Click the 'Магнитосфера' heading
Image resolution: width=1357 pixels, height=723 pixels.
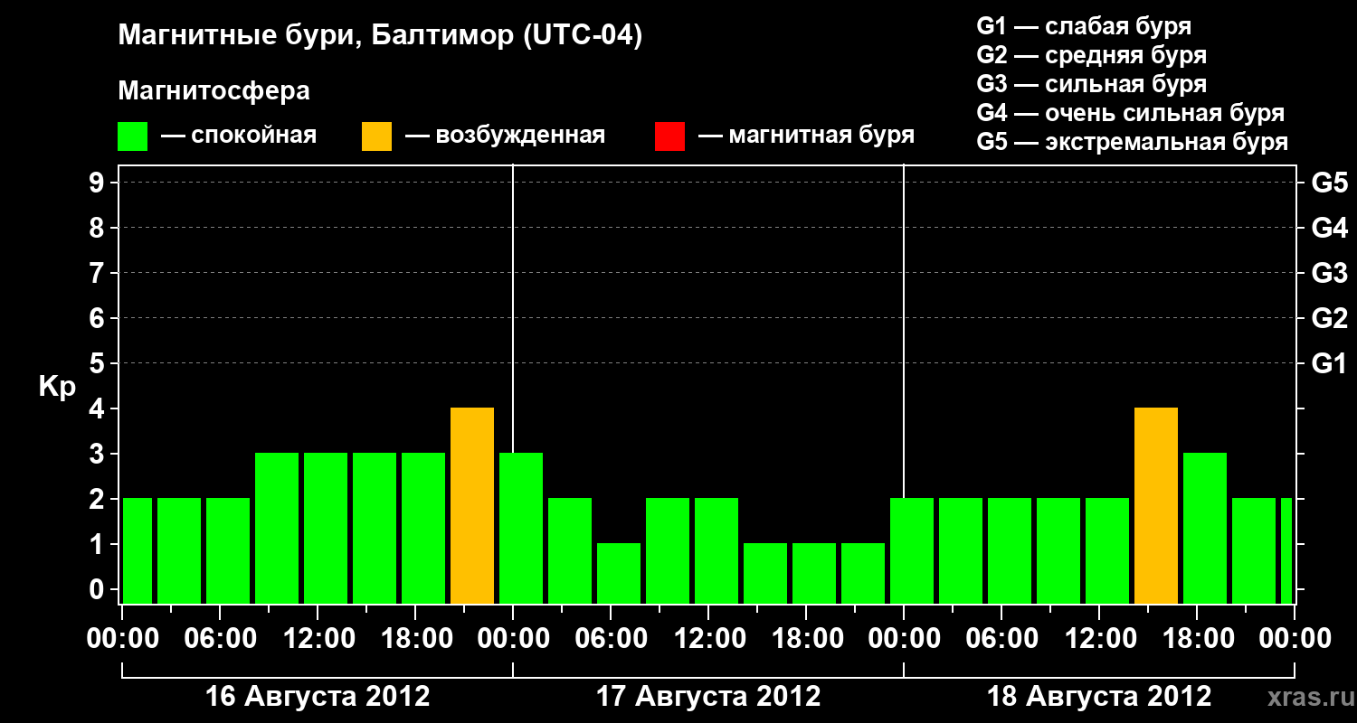tap(214, 91)
